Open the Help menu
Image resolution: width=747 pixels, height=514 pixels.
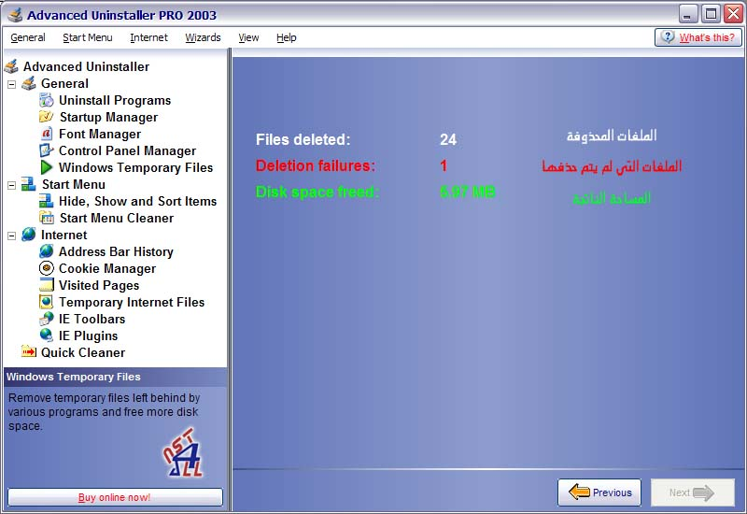pos(287,37)
